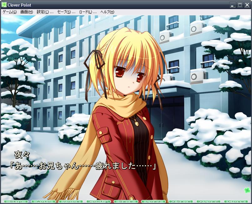Open the ゲーム(G) menu
This screenshot has height=204, width=252.
click(10, 12)
